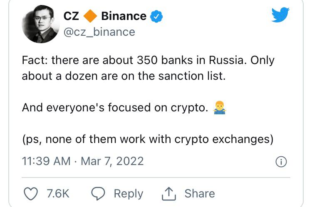Click the "everyone's focused on crypto" line
Viewport: 312px width, 207px height.
115,108
